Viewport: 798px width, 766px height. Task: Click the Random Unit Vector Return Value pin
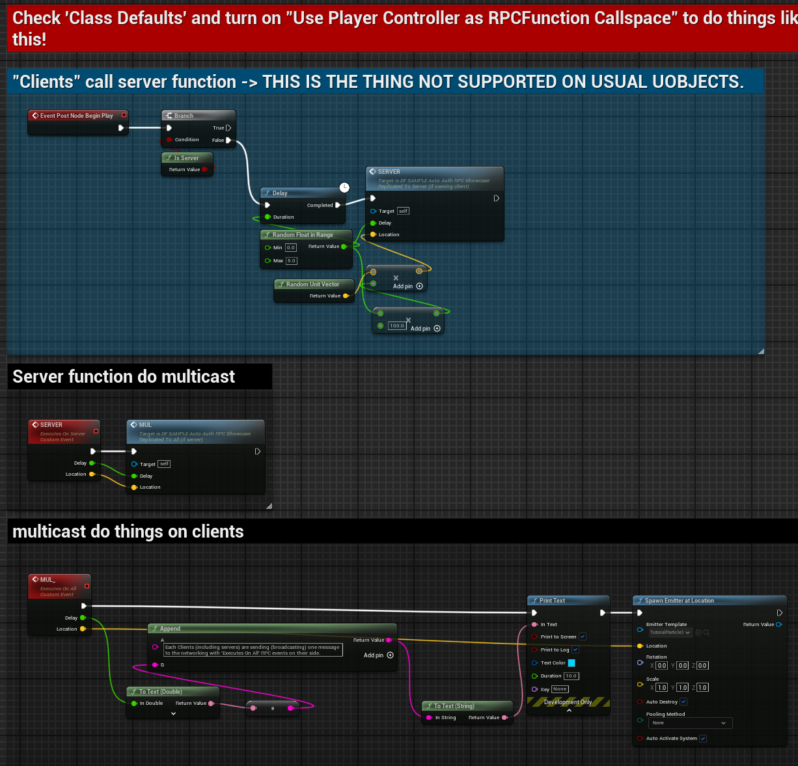pos(346,296)
